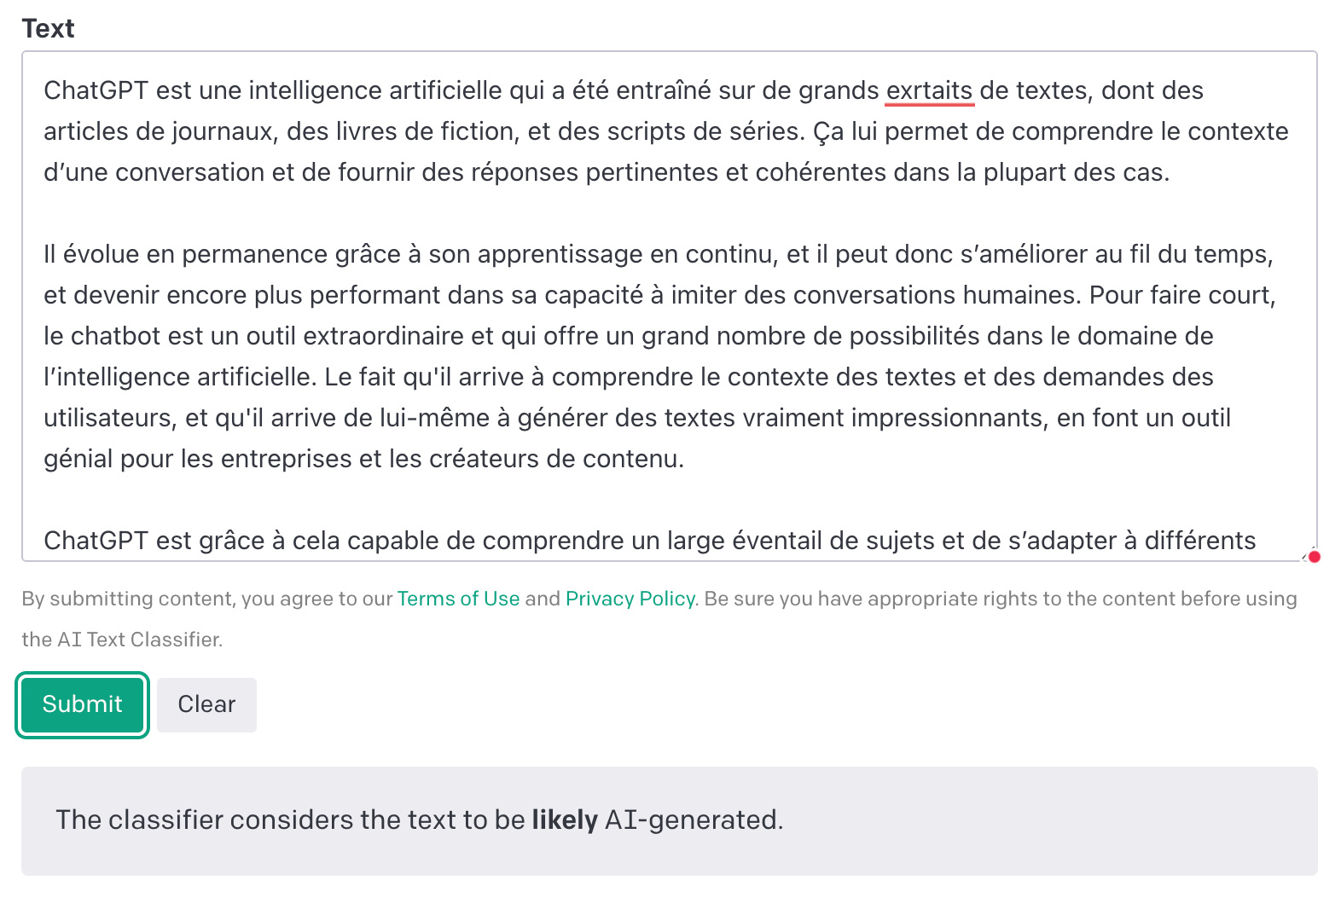Click the Text field label
The width and height of the screenshot is (1341, 909).
click(49, 28)
